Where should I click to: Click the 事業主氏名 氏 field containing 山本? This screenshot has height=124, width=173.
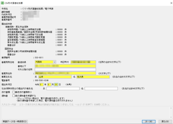[55, 77]
